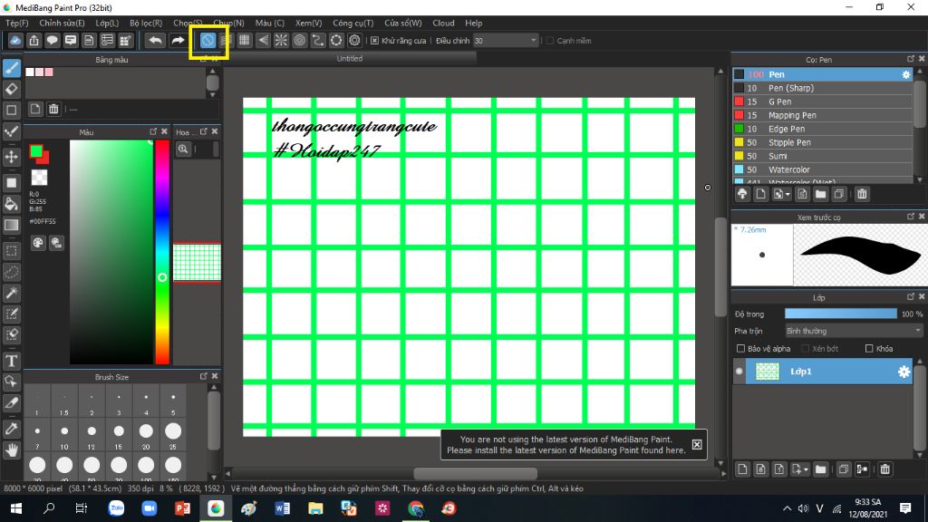Viewport: 928px width, 522px height.
Task: Delete brush with trash icon in brush panel
Action: tap(862, 194)
